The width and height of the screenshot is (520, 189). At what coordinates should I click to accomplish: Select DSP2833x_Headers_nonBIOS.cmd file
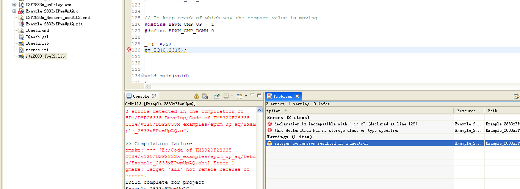pos(58,18)
